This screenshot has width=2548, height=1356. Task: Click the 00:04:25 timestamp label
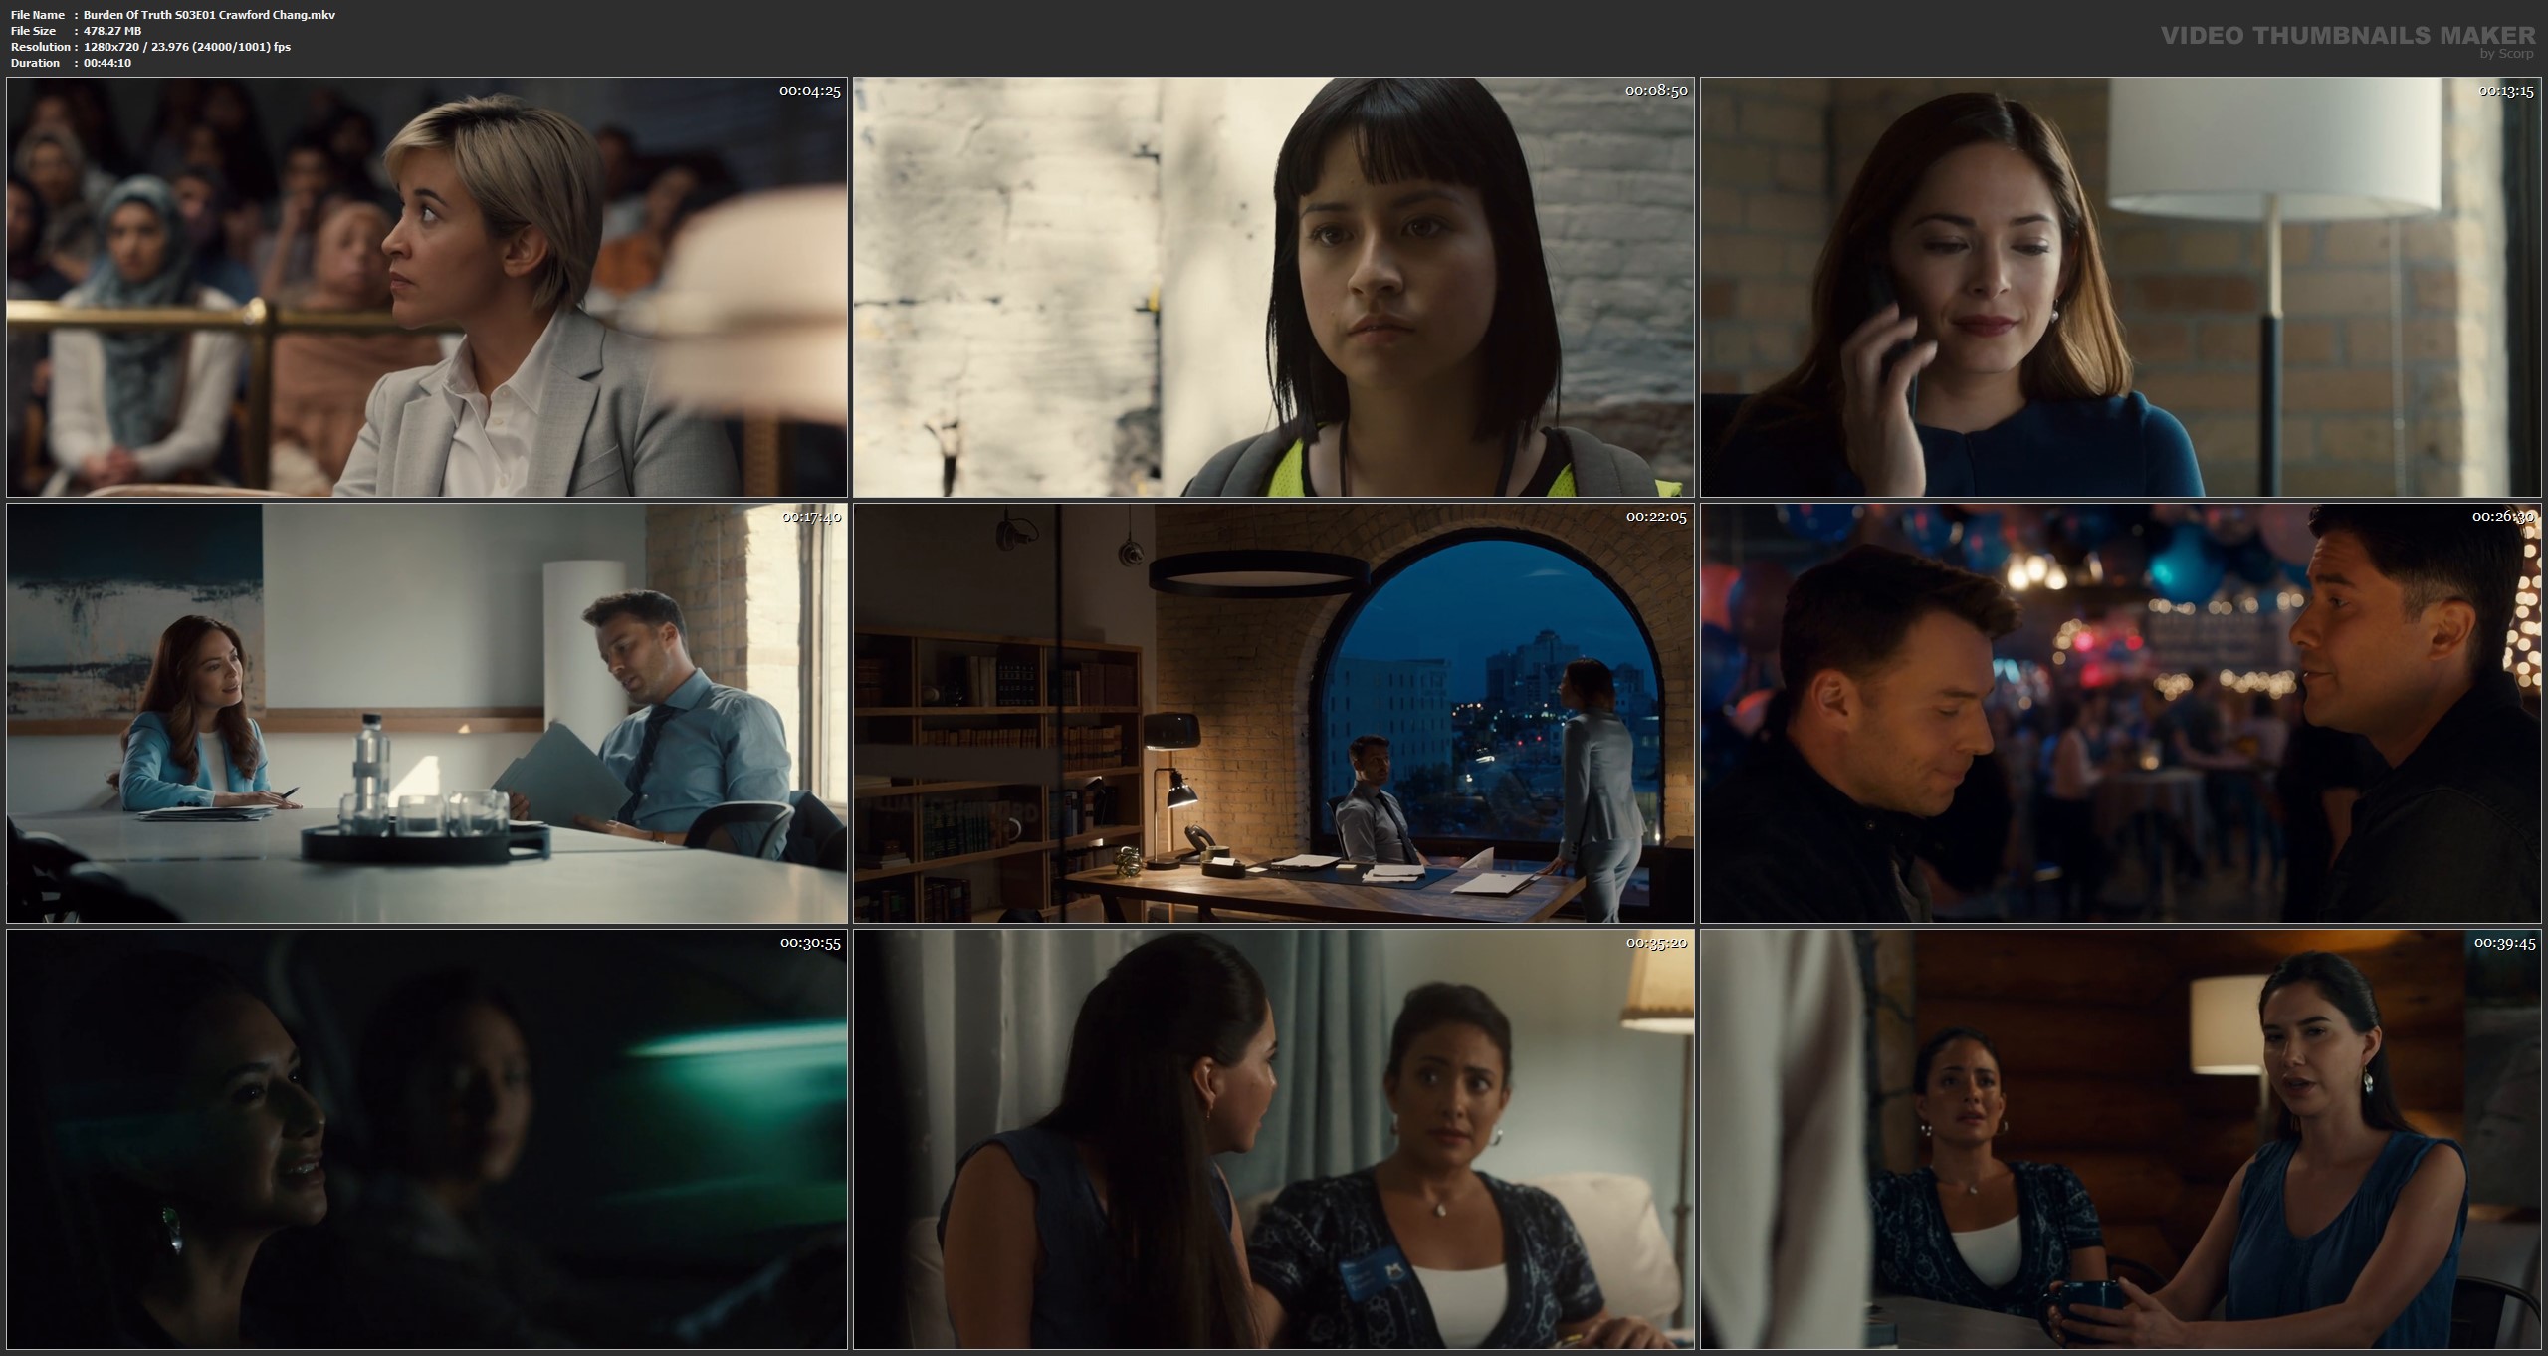[809, 91]
